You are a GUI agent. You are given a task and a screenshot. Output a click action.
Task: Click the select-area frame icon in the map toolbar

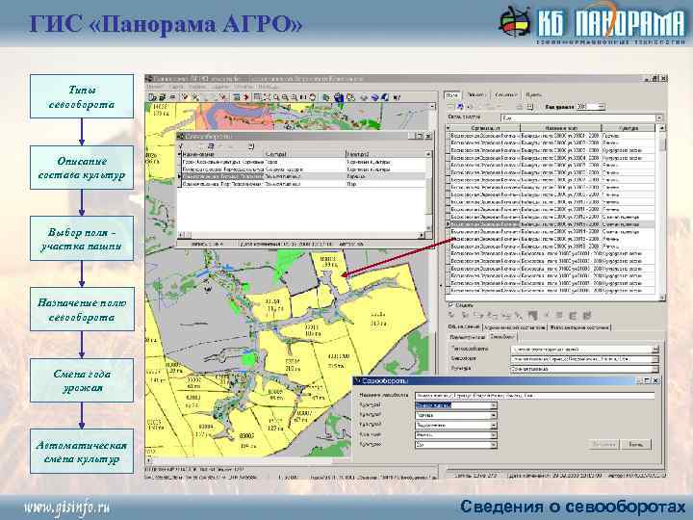click(257, 97)
